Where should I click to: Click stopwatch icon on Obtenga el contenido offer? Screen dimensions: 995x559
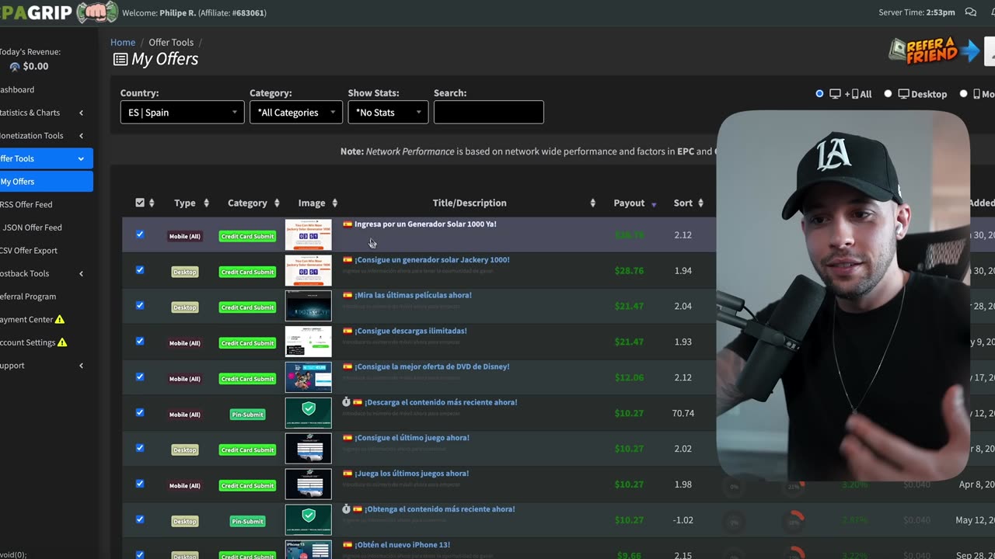pos(347,509)
